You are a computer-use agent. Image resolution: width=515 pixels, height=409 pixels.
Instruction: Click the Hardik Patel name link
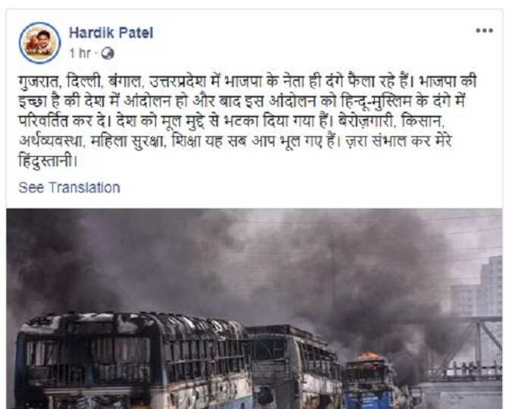point(111,33)
